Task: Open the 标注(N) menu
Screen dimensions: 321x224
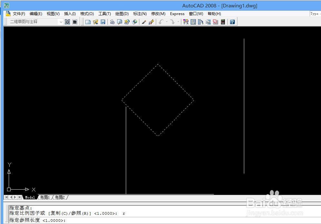Action: point(140,14)
